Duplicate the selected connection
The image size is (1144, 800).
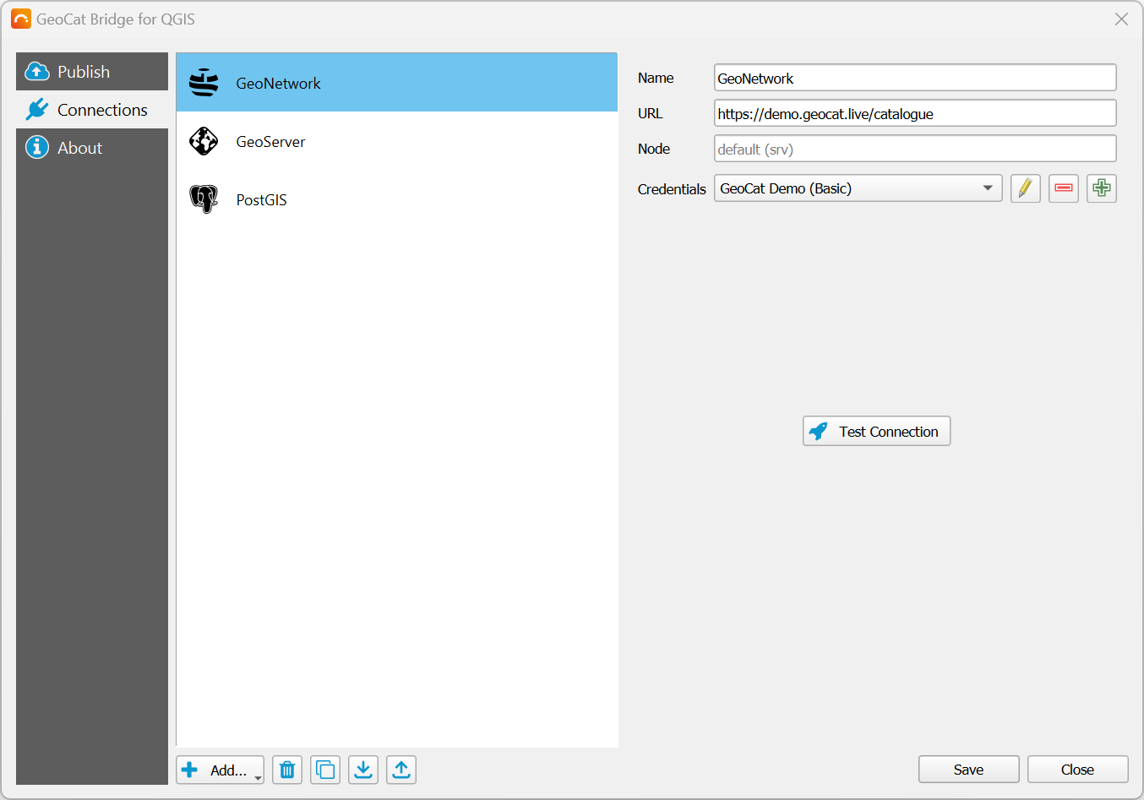coord(325,770)
